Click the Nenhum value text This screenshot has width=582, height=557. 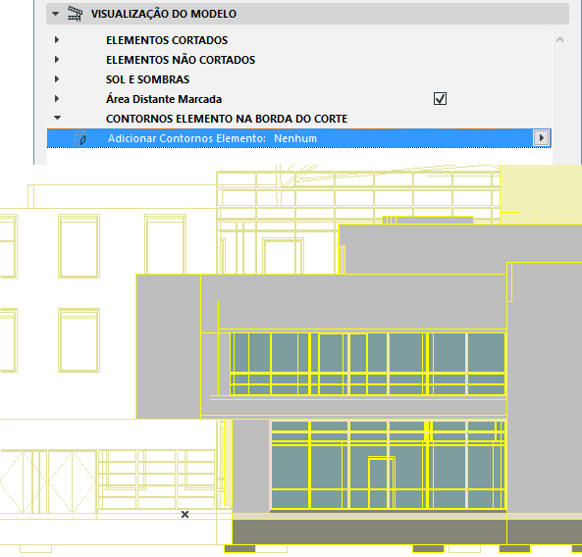[x=295, y=138]
